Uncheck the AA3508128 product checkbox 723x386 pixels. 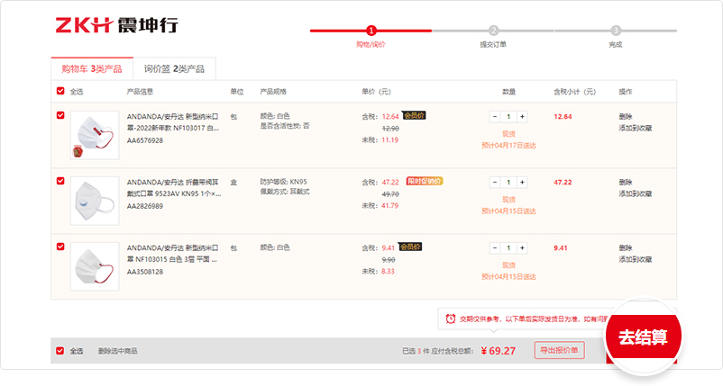[x=60, y=247]
